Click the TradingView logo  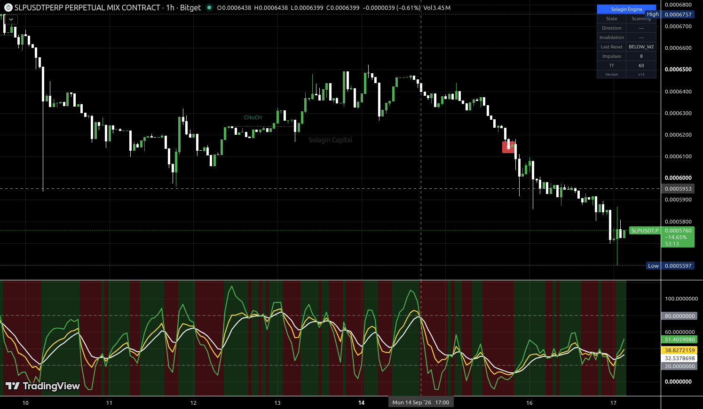coord(42,386)
